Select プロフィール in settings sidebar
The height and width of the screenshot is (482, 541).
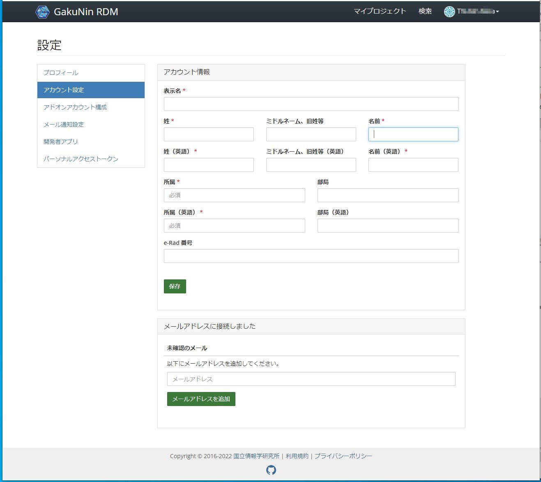click(61, 73)
